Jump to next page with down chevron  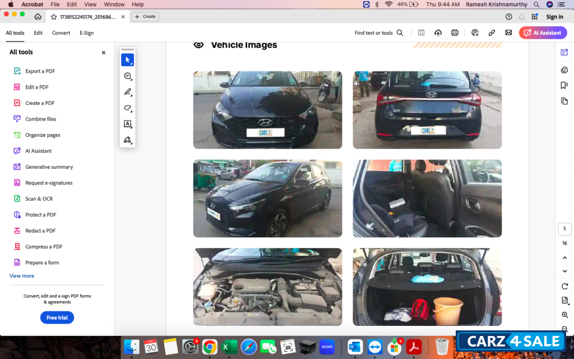point(564,271)
